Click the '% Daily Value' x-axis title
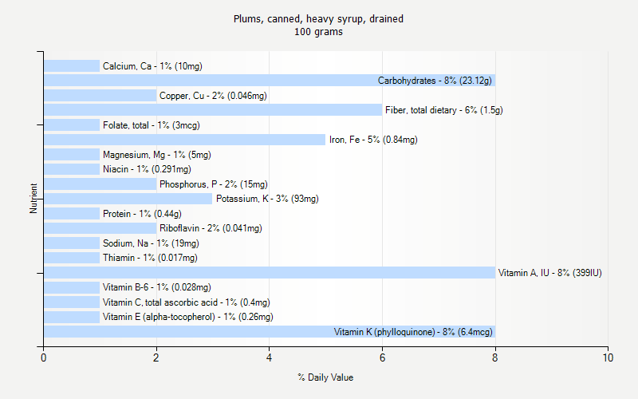 [325, 377]
